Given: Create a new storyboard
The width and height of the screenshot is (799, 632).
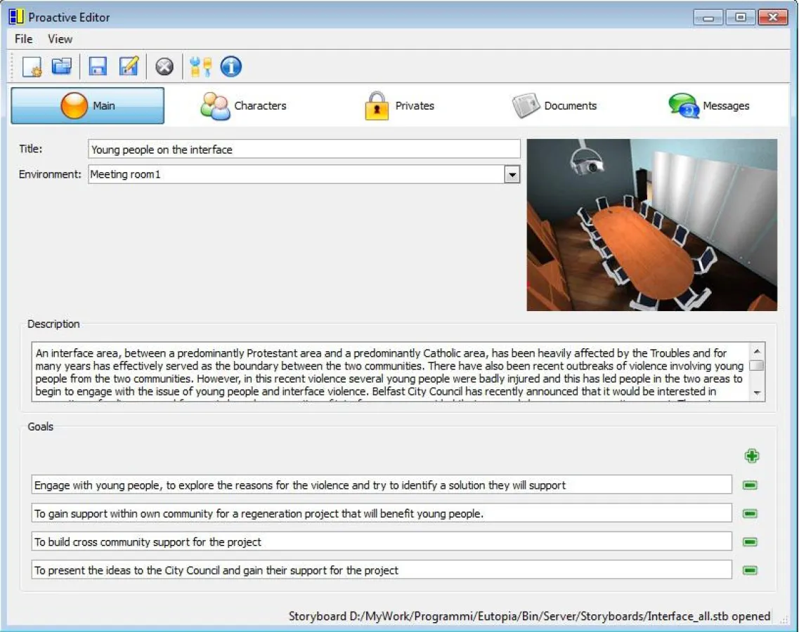Looking at the screenshot, I should click(30, 66).
